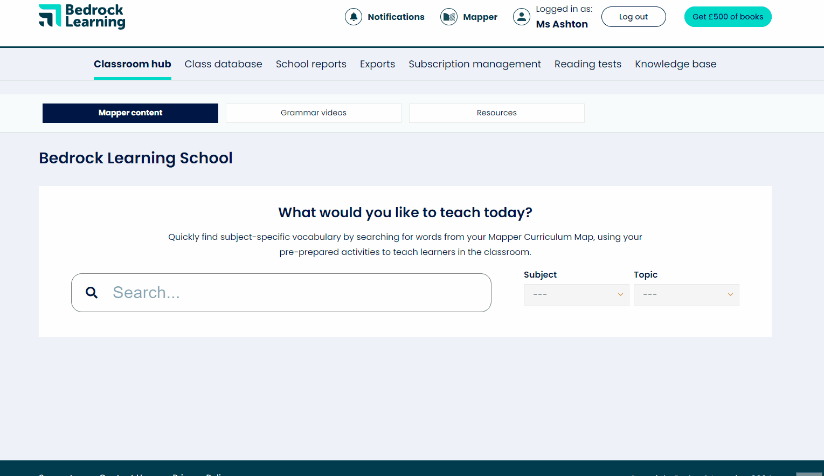Click the 'What would you like to teach today?' heading

pos(405,212)
